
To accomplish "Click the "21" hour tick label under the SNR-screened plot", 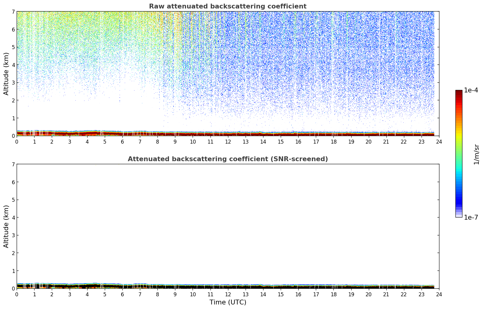I will pos(386,294).
